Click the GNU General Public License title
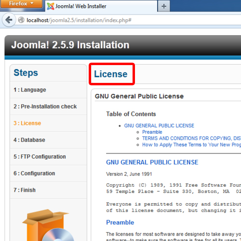This screenshot has height=241, width=241. click(x=139, y=96)
